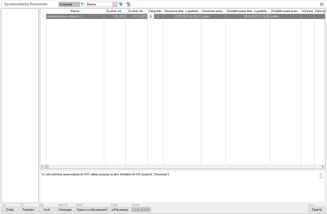Open Informacje for the selected report
Screen dimensions: 327x214
click(x=65, y=210)
